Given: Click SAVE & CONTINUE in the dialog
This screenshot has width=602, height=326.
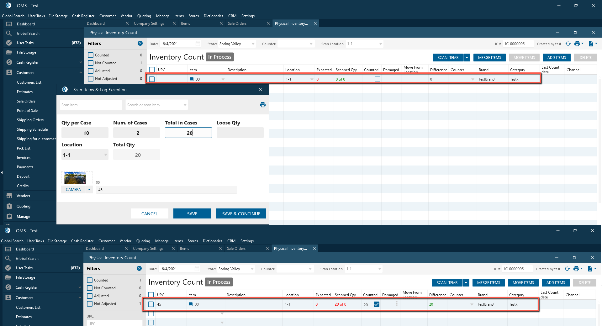Looking at the screenshot, I should (x=241, y=214).
